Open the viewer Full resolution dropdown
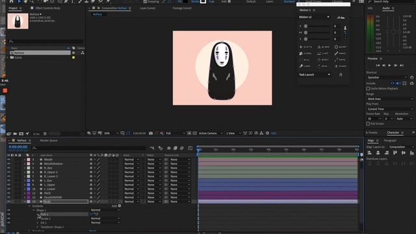416x234 pixels. [175, 133]
